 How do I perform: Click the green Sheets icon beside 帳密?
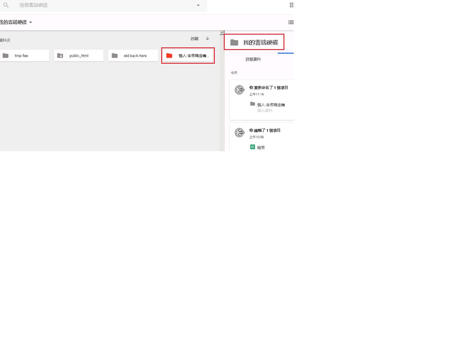(x=253, y=147)
